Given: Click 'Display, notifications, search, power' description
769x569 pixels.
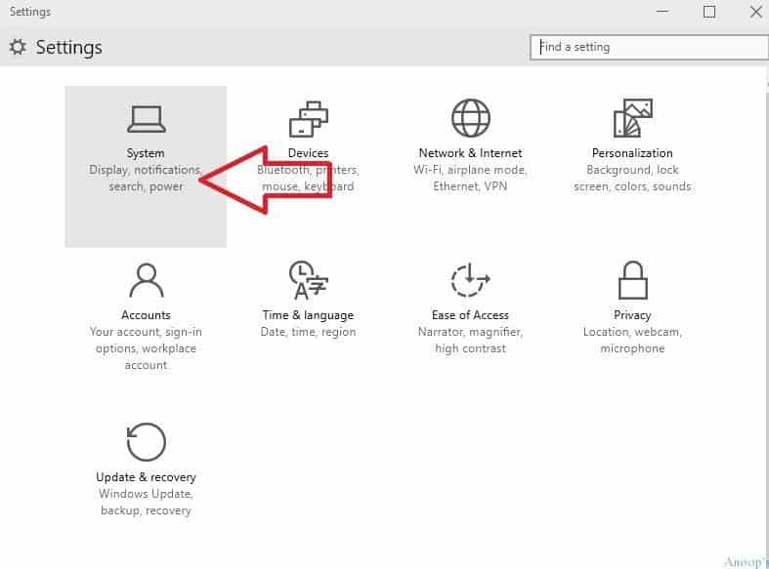Looking at the screenshot, I should pyautogui.click(x=146, y=179).
